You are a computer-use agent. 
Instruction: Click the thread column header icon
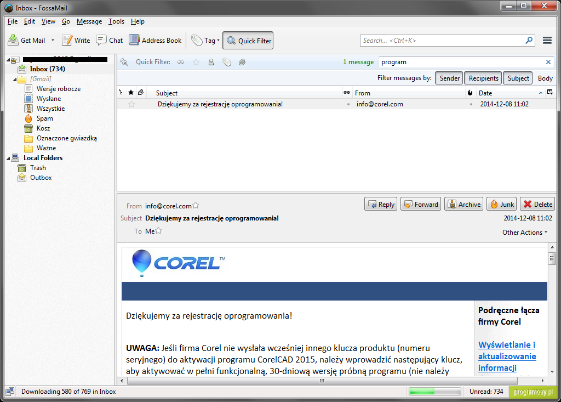tap(121, 93)
